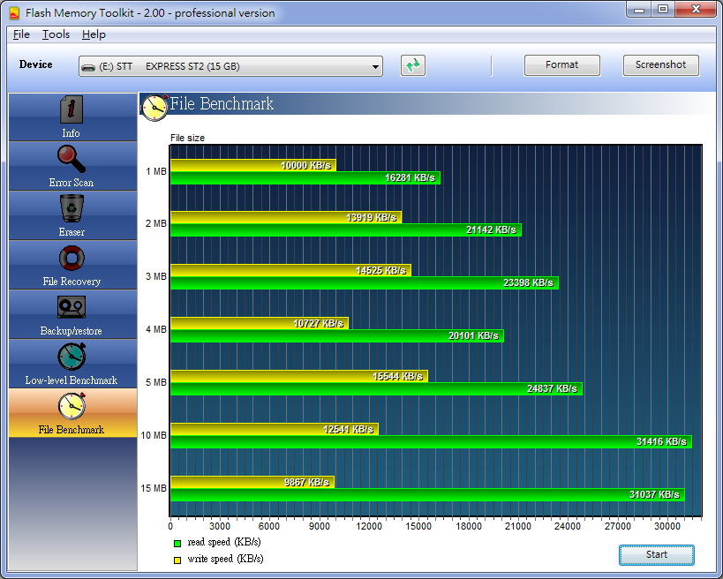Click the 31416 KB/s read bar
This screenshot has width=723, height=579.
coord(431,441)
